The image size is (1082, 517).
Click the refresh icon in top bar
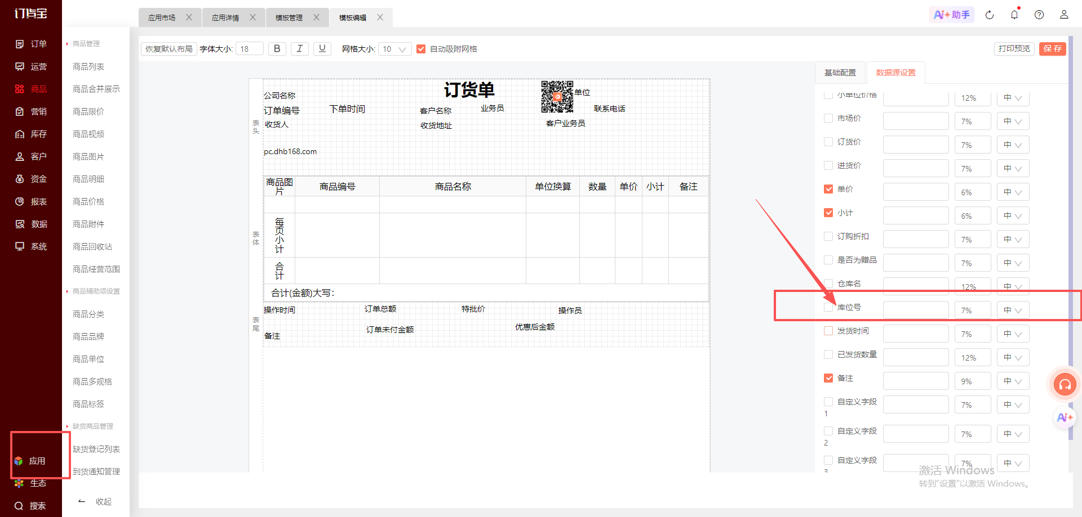(x=990, y=15)
